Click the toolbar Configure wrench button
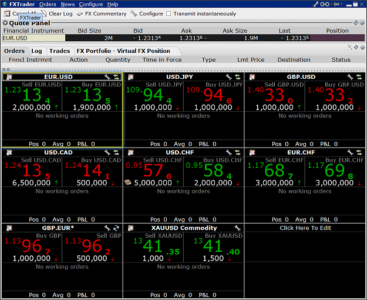This screenshot has height=300, width=367. (x=147, y=14)
